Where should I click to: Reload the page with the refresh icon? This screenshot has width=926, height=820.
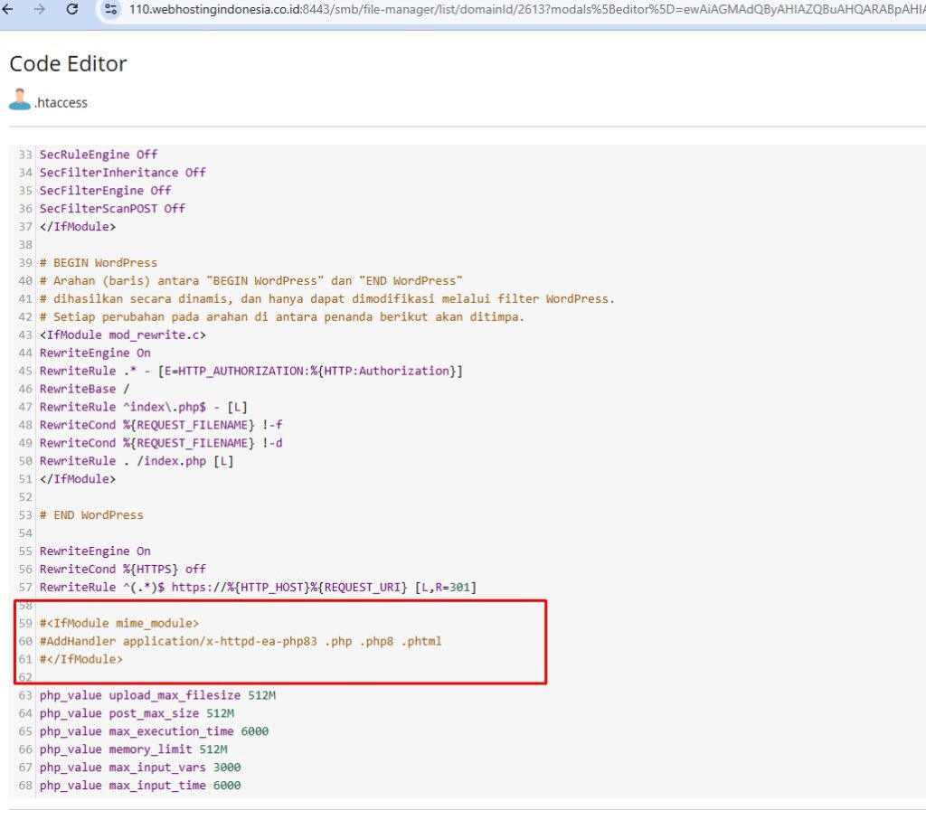pos(72,9)
